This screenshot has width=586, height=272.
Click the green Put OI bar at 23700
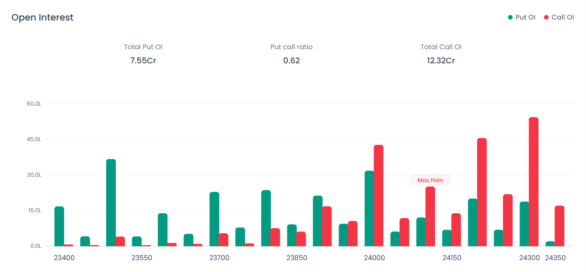214,219
